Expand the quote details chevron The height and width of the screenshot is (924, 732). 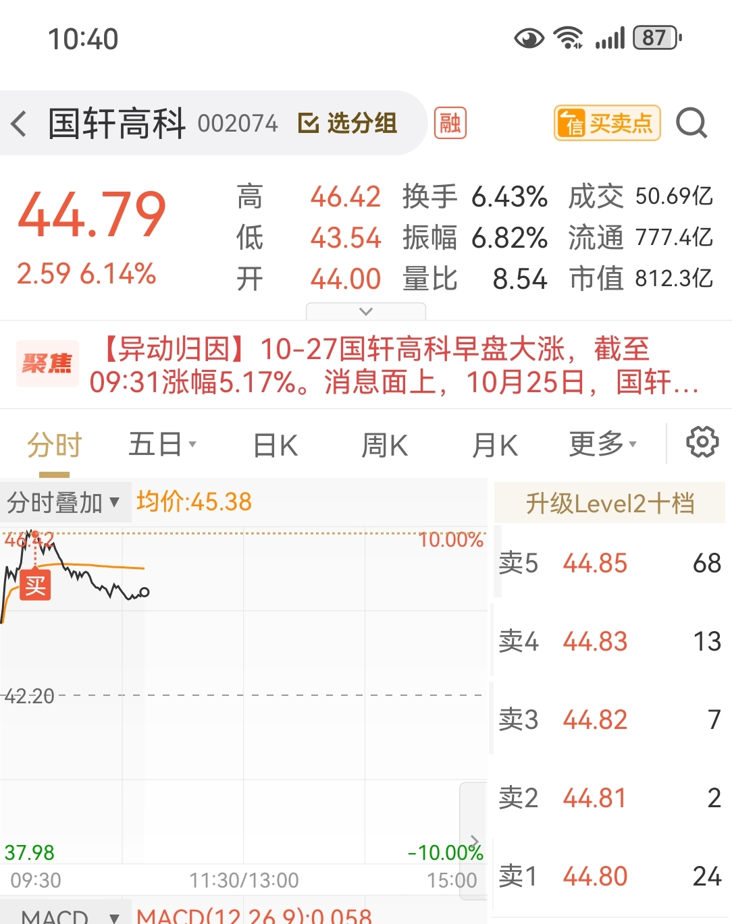[x=366, y=311]
